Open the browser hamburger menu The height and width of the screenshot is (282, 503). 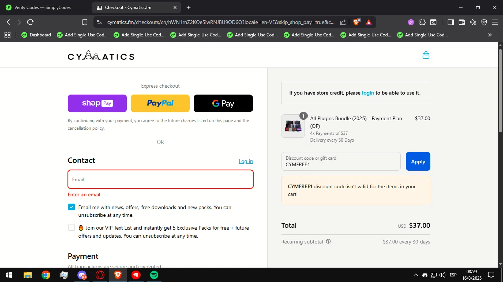[x=495, y=22]
